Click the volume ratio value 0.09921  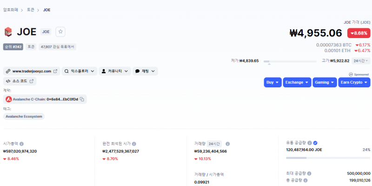[x=202, y=182]
